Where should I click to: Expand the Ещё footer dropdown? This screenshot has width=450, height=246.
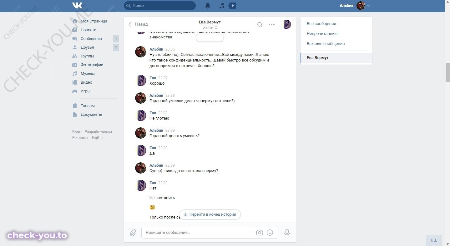pyautogui.click(x=97, y=138)
